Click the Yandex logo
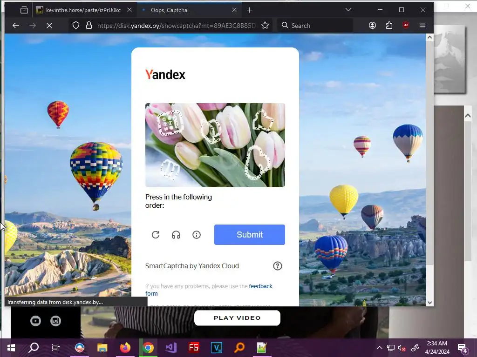Image resolution: width=477 pixels, height=357 pixels. [x=165, y=74]
